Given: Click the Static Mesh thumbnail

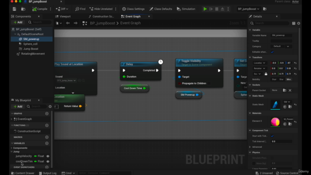Looking at the screenshot, I should [276, 105].
